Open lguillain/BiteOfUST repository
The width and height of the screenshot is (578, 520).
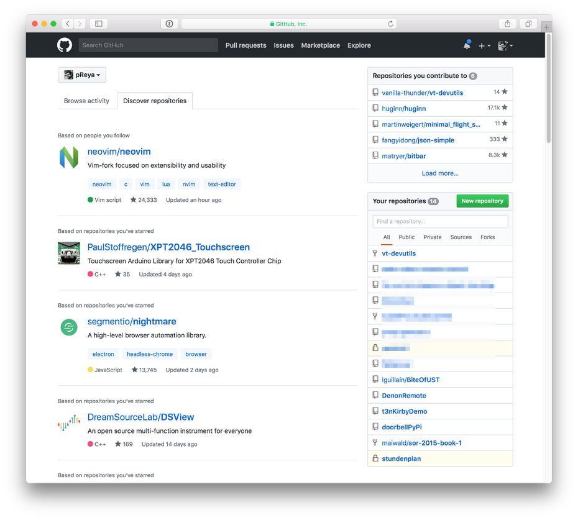point(411,380)
